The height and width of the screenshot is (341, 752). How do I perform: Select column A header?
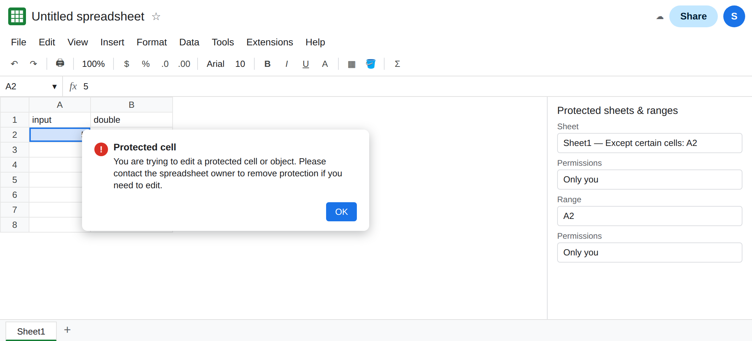60,105
